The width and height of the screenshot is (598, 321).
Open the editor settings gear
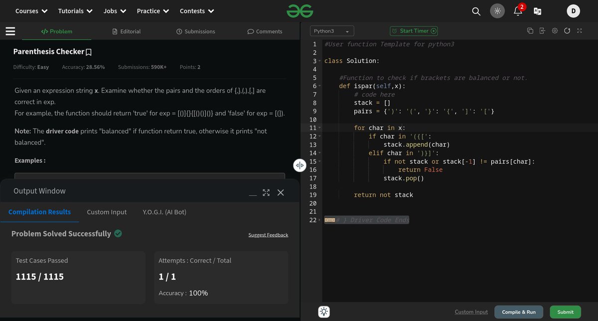point(555,31)
